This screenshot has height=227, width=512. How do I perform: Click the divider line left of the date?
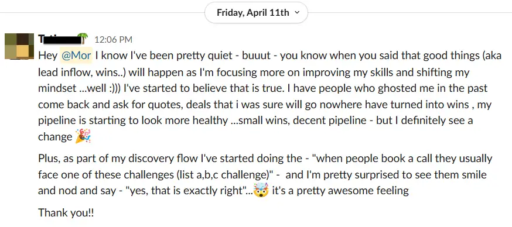pyautogui.click(x=102, y=13)
